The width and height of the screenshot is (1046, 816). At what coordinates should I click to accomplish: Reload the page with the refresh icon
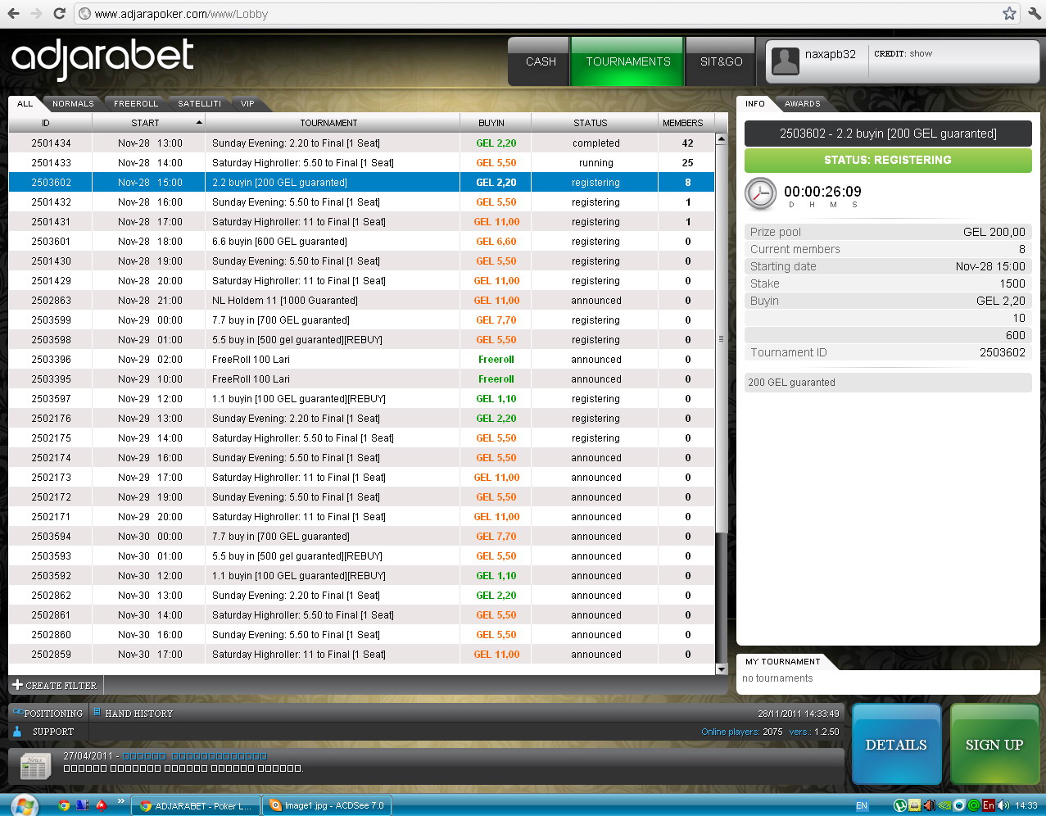59,13
